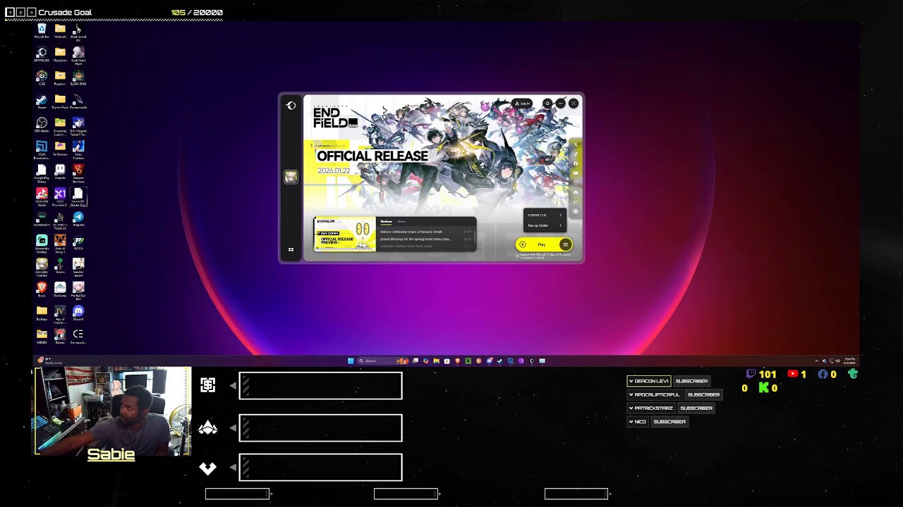The height and width of the screenshot is (507, 903).
Task: Open Steam from the taskbar
Action: [499, 361]
